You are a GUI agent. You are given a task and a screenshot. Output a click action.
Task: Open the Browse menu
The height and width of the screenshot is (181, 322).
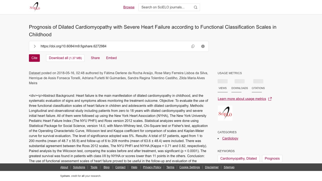129,7
